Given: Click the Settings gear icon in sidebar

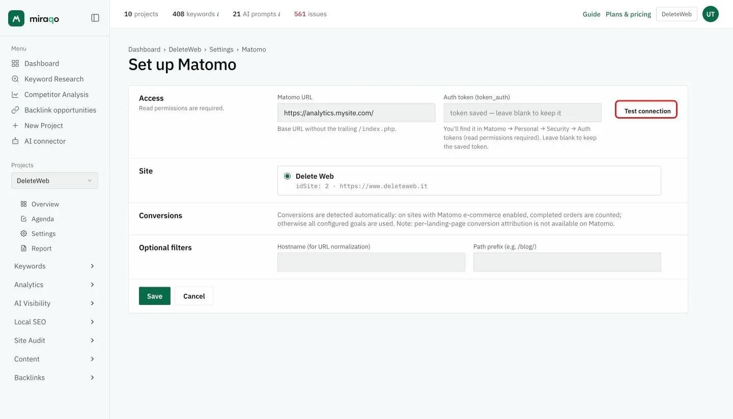Looking at the screenshot, I should (23, 234).
